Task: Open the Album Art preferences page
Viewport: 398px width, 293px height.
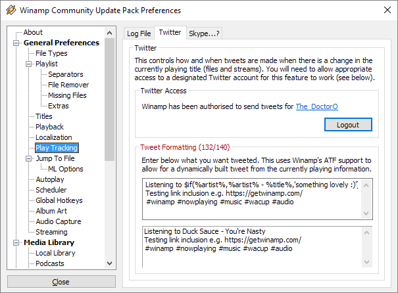Action: click(51, 211)
